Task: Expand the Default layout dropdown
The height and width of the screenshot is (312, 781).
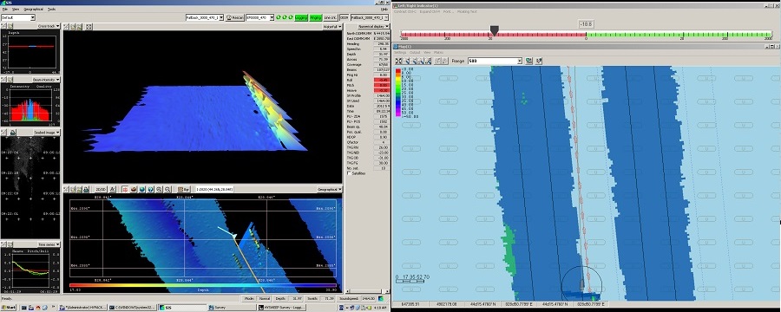Action: click(x=32, y=17)
